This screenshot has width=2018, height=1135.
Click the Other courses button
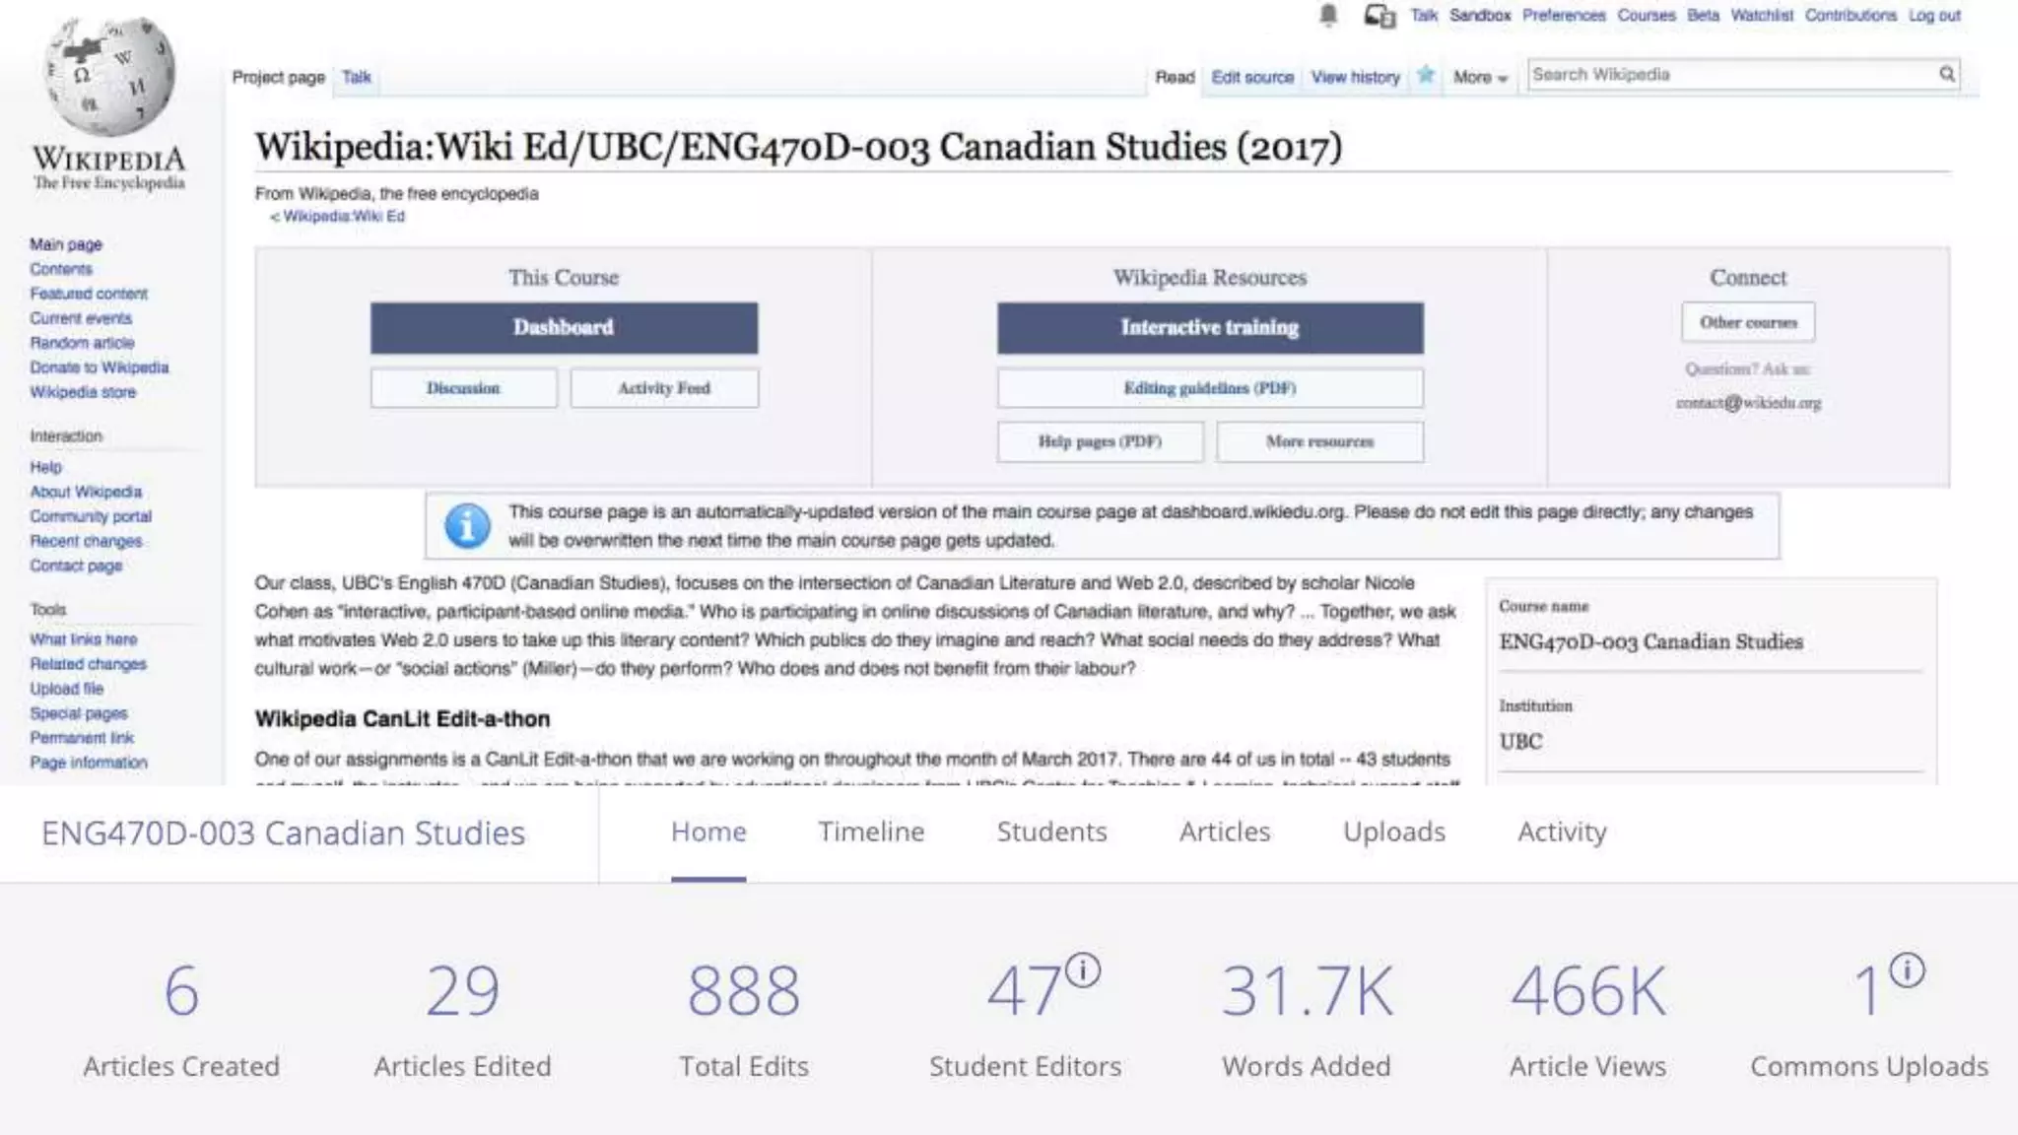[x=1747, y=322]
